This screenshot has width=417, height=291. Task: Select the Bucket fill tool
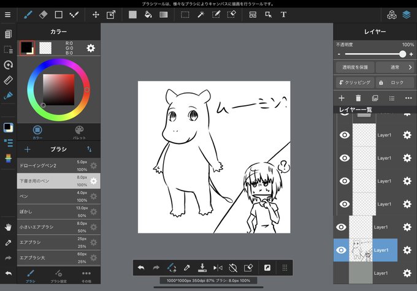[x=148, y=15]
